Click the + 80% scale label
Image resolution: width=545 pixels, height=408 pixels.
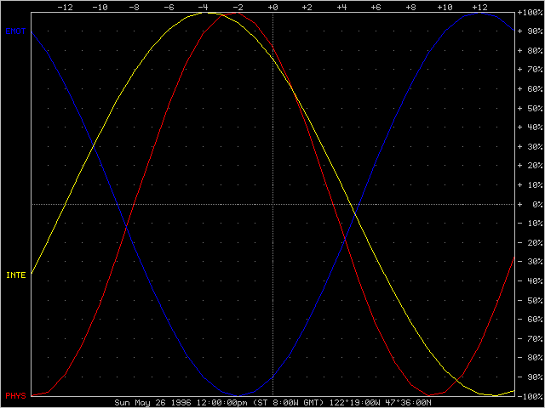pyautogui.click(x=530, y=51)
